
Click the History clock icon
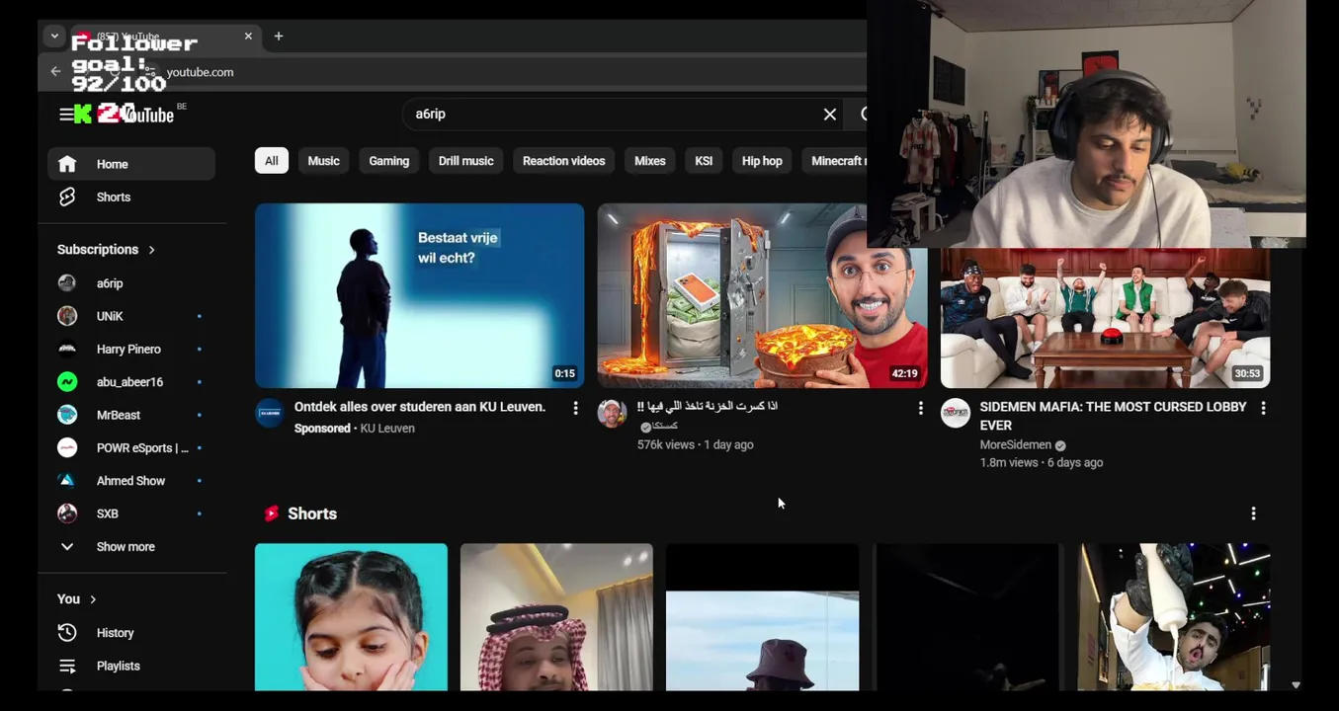point(67,633)
